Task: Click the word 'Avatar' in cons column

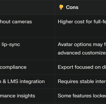Action: click(65, 44)
